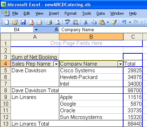Activate the Format Painter brush icon
Image resolution: width=147 pixels, height=127 pixels.
point(114,22)
